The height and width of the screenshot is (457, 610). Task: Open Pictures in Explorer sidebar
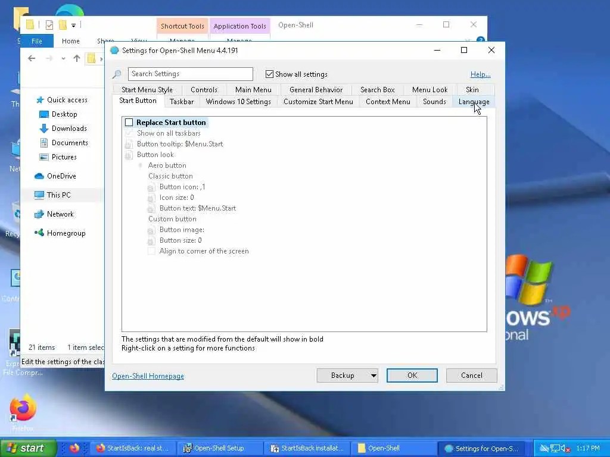64,157
